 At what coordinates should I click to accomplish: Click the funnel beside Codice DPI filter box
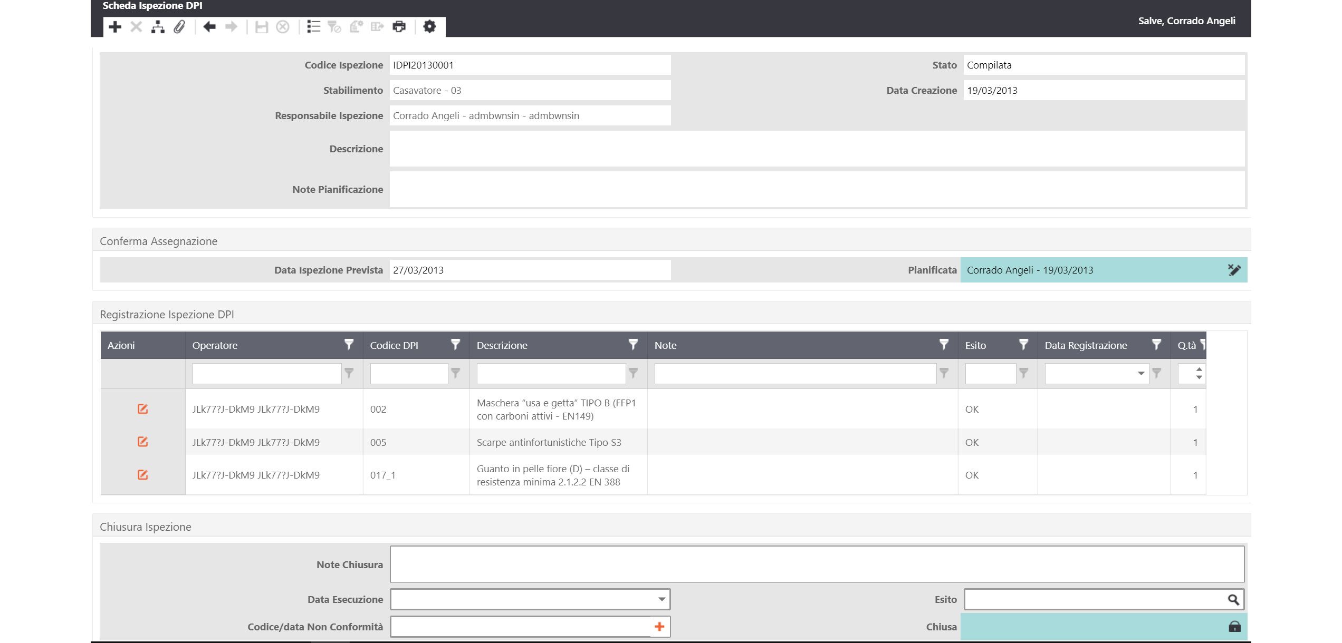tap(455, 373)
